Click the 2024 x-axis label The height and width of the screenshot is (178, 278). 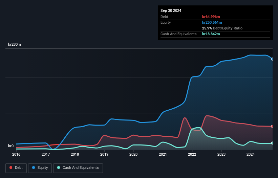251,154
